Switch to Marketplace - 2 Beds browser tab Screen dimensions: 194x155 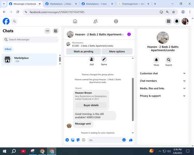[61, 4]
